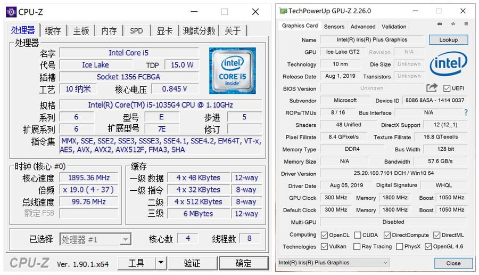This screenshot has height=275, width=479.
Task: Click the Release Date value Aug 1, 2019
Action: (340, 76)
